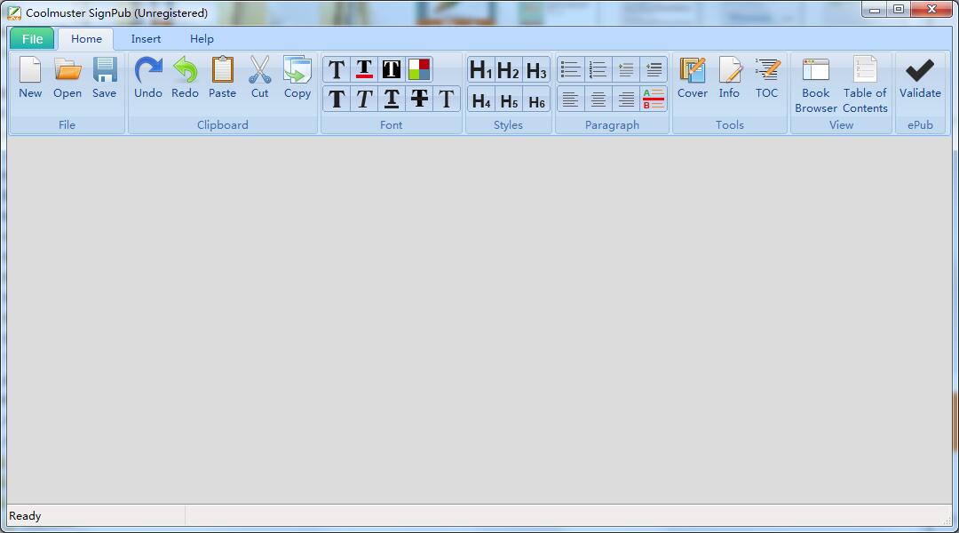
Task: Insert a bulleted list
Action: click(570, 69)
